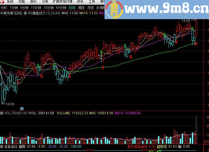Click the 趋势: 43.84 value
This screenshot has width=209, height=152.
pyautogui.click(x=27, y=147)
